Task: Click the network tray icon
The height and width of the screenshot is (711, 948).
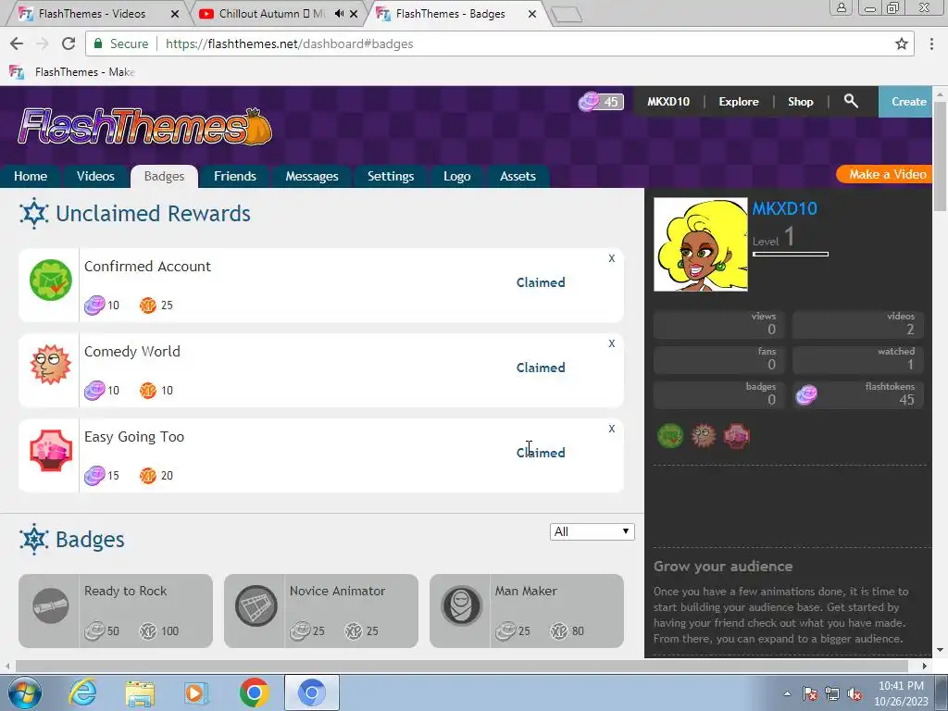Action: point(832,694)
